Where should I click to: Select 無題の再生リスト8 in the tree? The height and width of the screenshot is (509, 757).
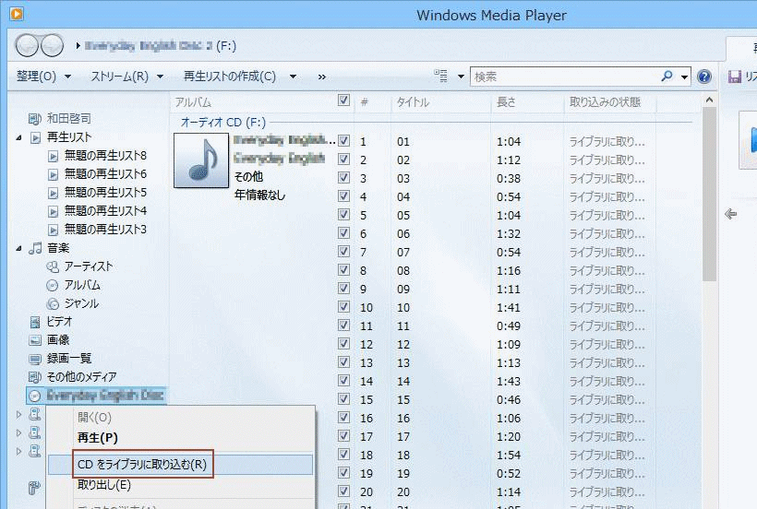(105, 156)
